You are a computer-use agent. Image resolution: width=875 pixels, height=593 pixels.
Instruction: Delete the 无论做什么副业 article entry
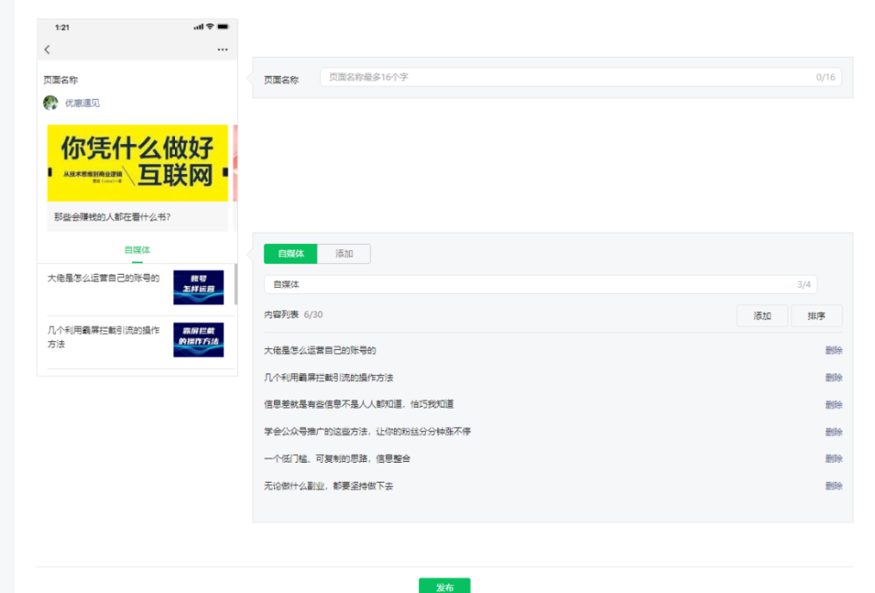point(834,486)
